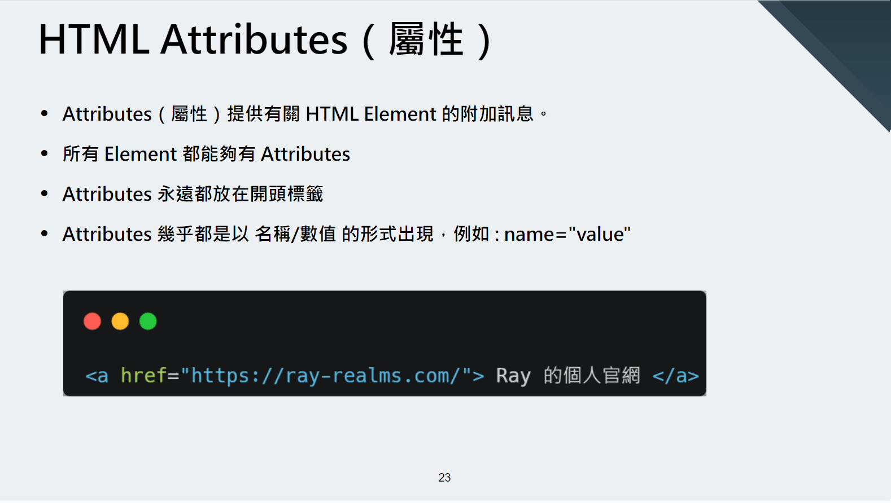Viewport: 891px width, 503px height.
Task: Click the opening <a tag in the code
Action: pos(97,376)
